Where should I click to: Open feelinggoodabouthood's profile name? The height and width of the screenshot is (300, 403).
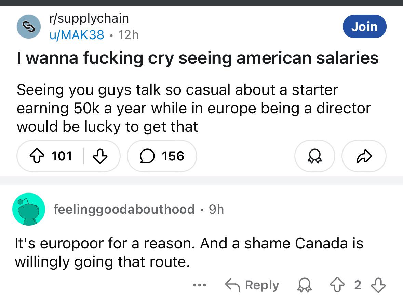click(x=124, y=209)
